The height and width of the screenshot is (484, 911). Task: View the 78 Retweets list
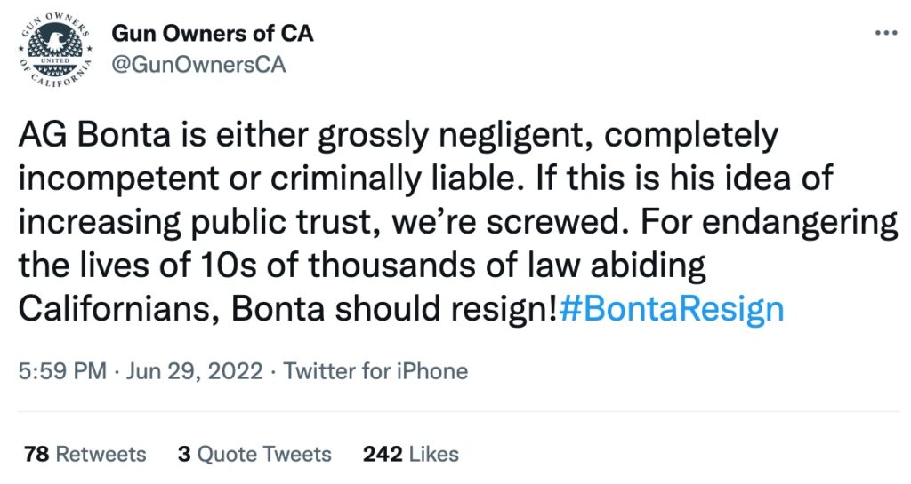click(85, 454)
